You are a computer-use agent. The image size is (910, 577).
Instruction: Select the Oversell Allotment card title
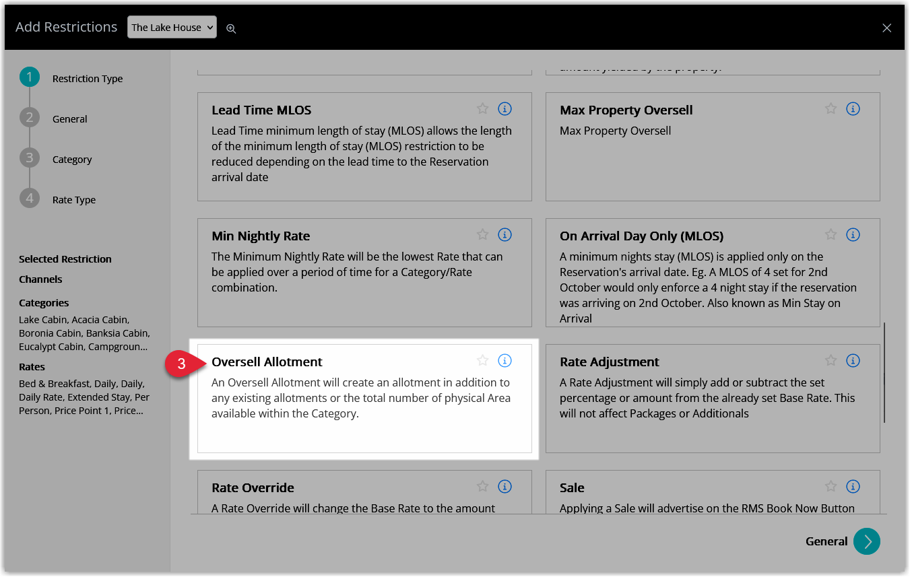click(267, 362)
